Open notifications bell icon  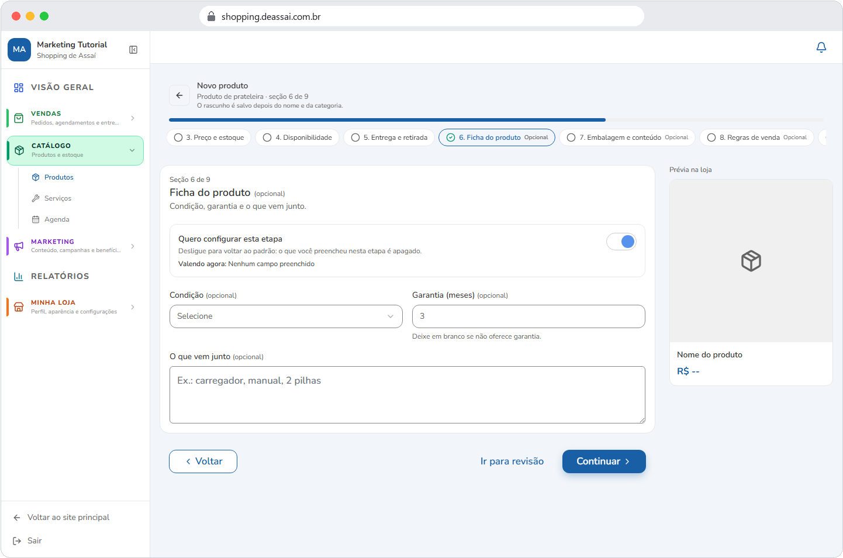pos(821,47)
